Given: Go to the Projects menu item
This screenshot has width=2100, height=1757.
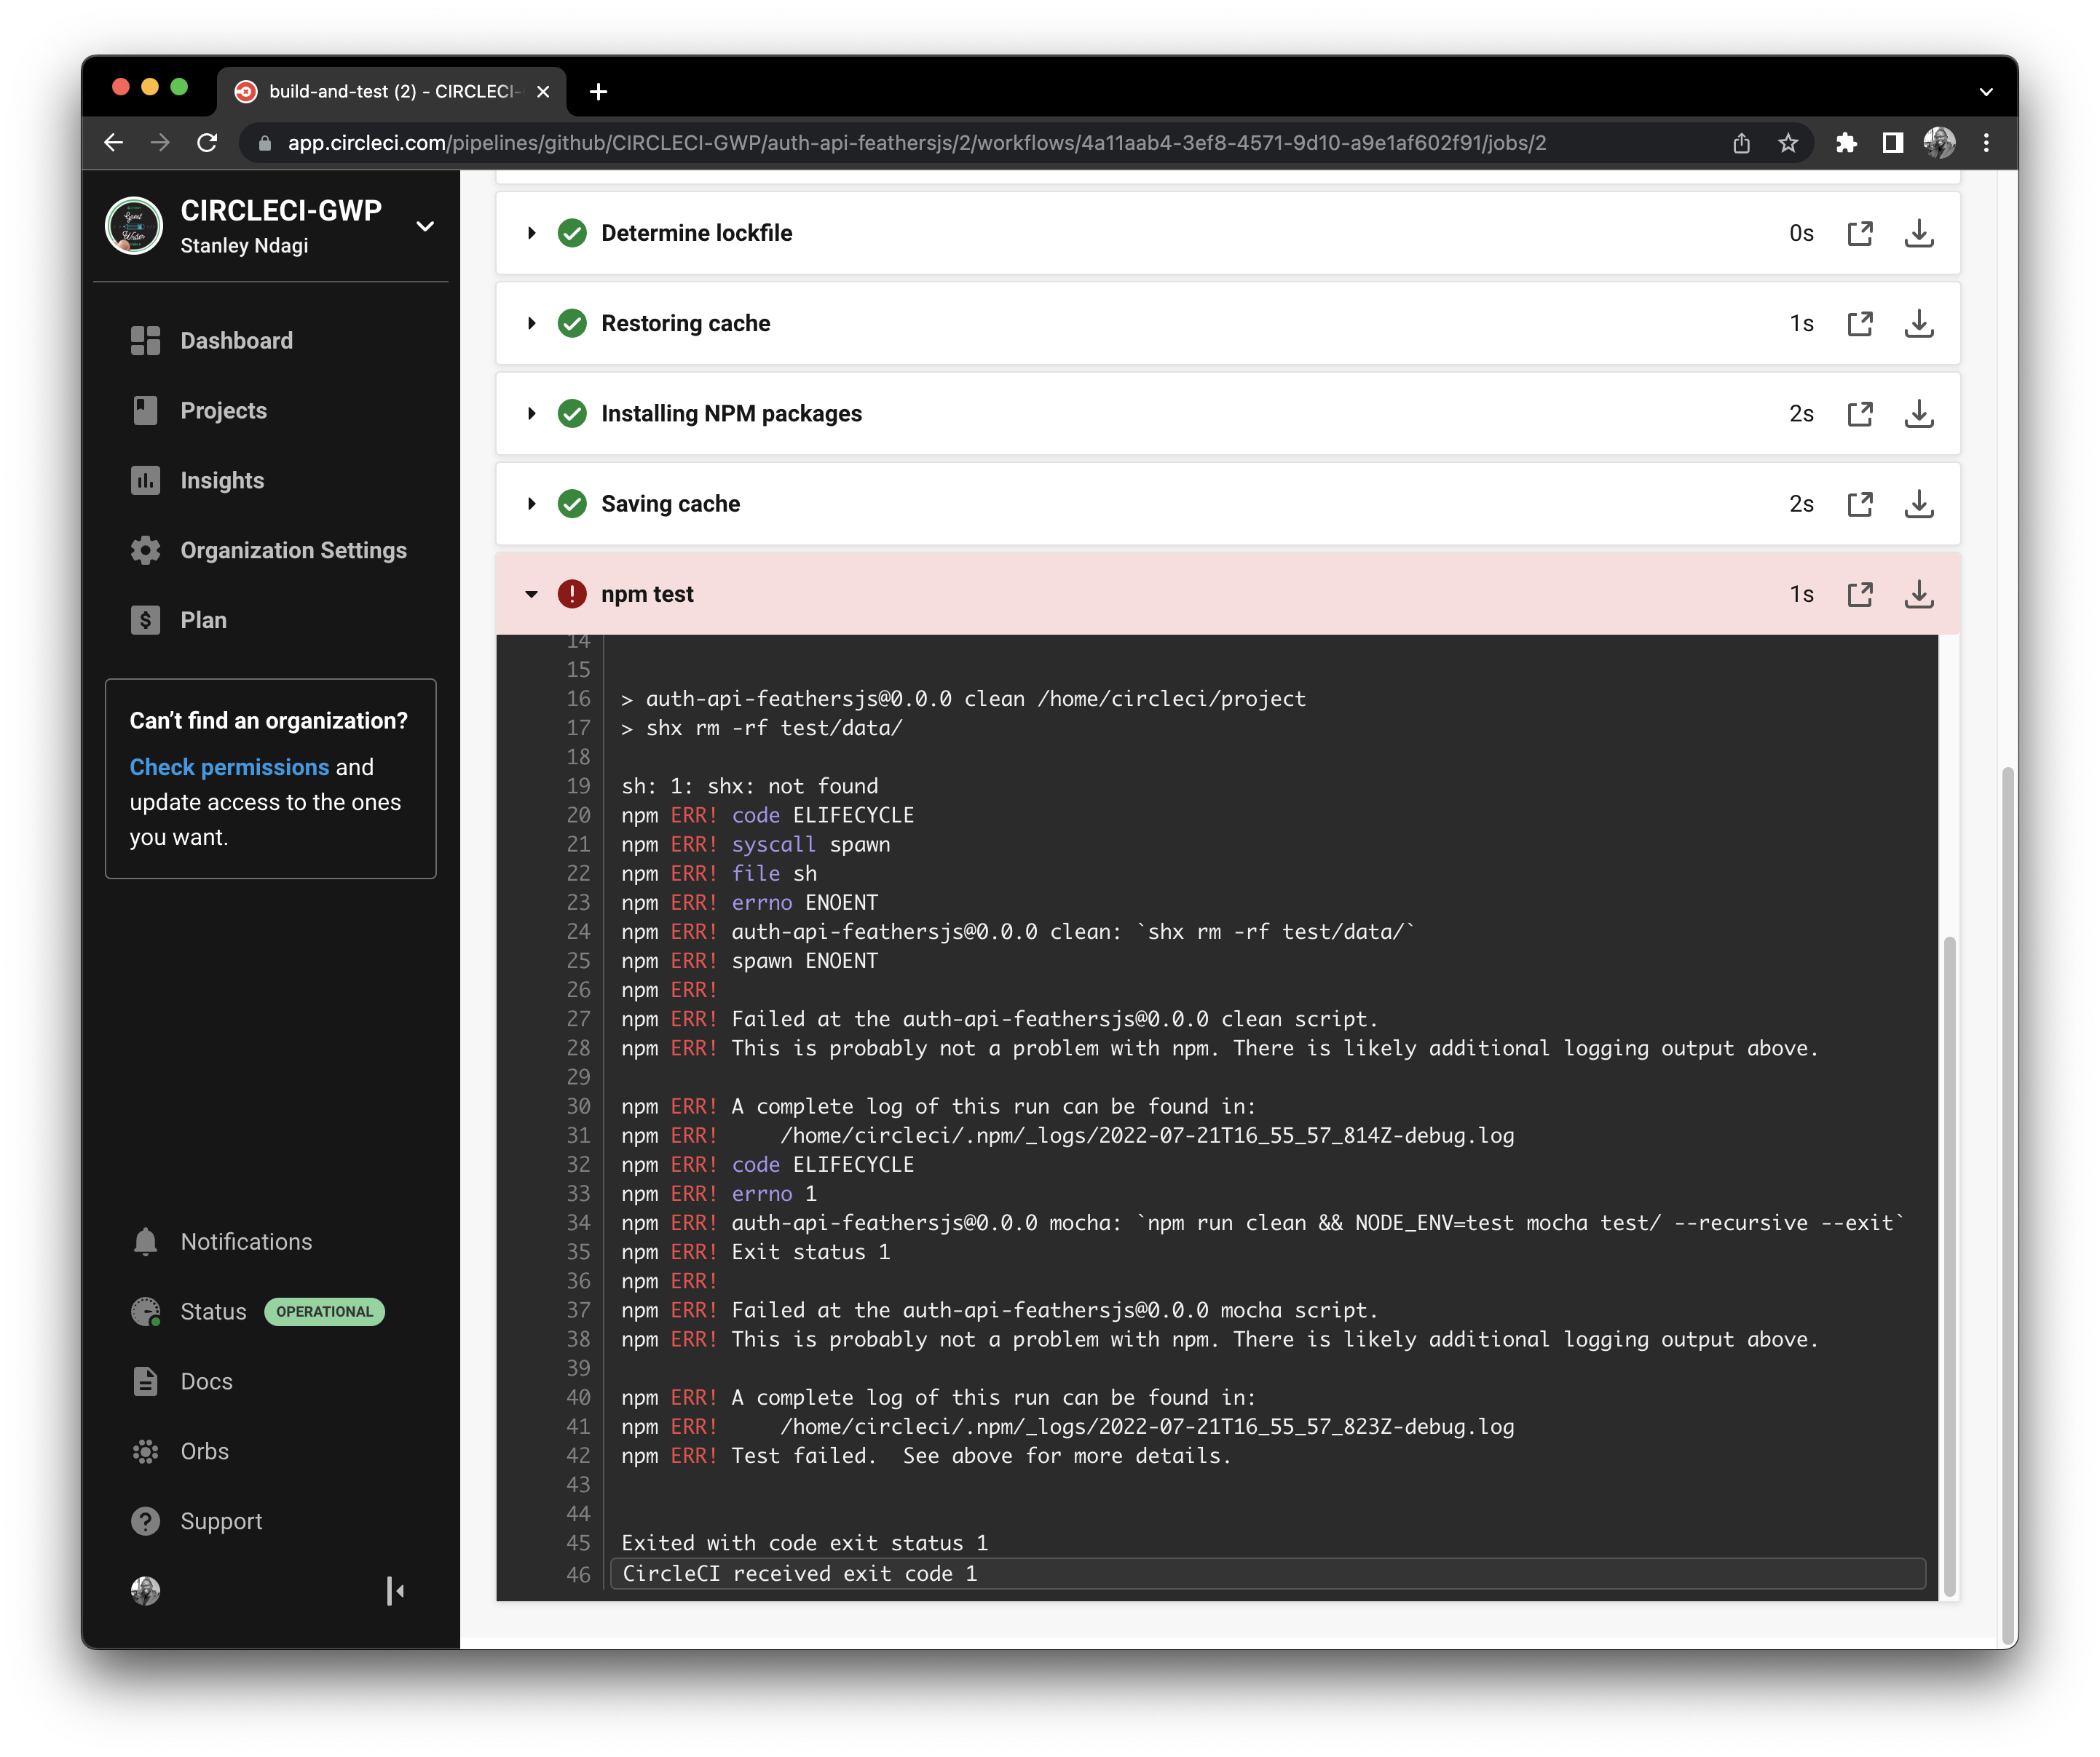Looking at the screenshot, I should (223, 411).
